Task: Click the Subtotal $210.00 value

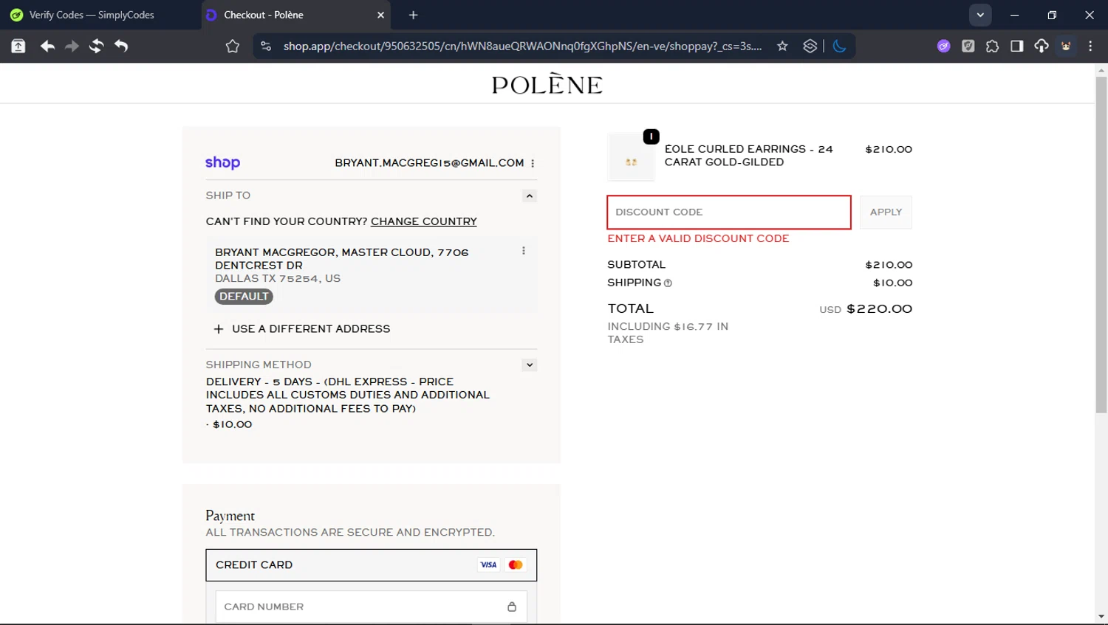Action: (889, 265)
